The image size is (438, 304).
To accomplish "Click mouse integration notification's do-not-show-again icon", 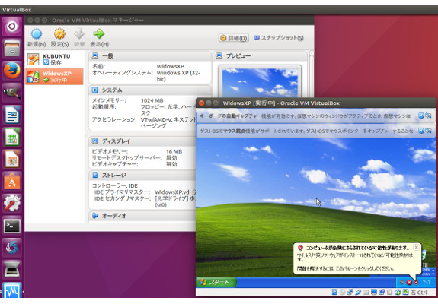I will pyautogui.click(x=428, y=131).
